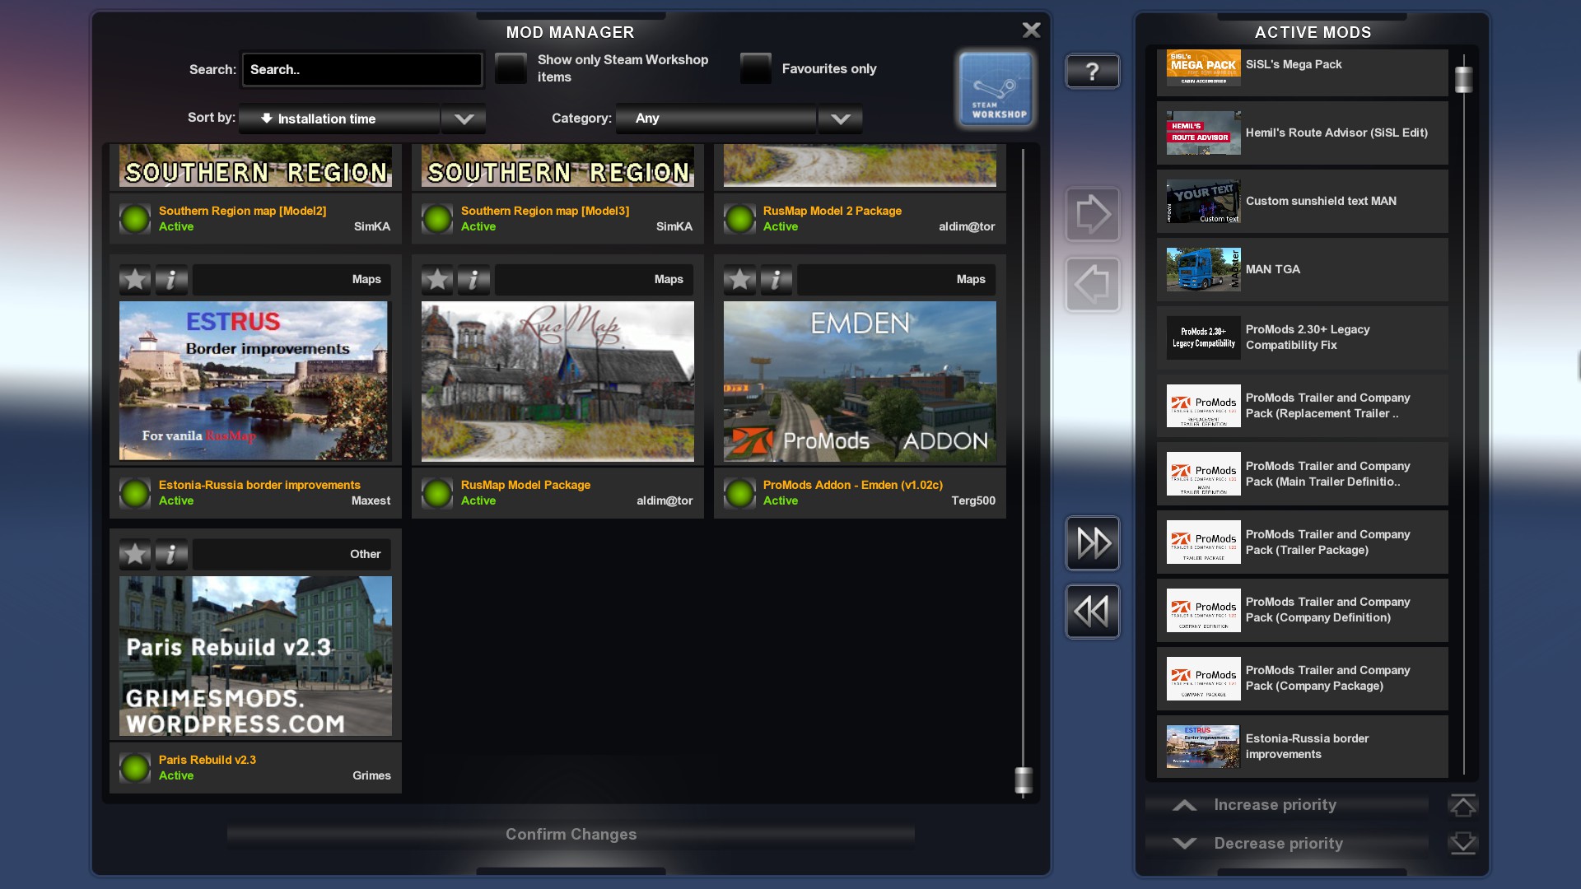Click Increase priority button

pos(1287,805)
